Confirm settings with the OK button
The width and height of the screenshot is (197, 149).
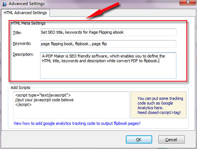[x=139, y=140]
